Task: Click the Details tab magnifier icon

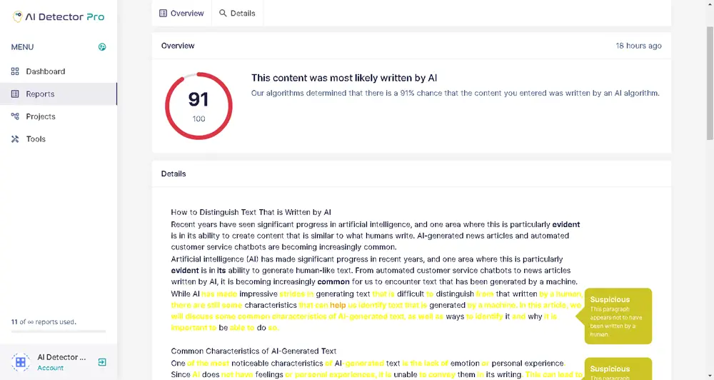Action: pyautogui.click(x=223, y=13)
